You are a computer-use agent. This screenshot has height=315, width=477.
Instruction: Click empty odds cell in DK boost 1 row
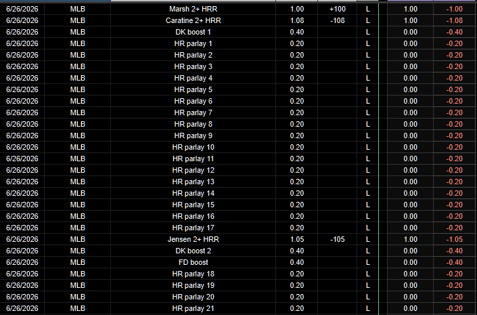point(338,33)
